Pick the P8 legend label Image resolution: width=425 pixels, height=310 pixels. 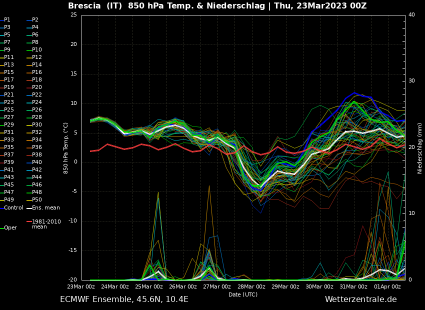[35, 42]
